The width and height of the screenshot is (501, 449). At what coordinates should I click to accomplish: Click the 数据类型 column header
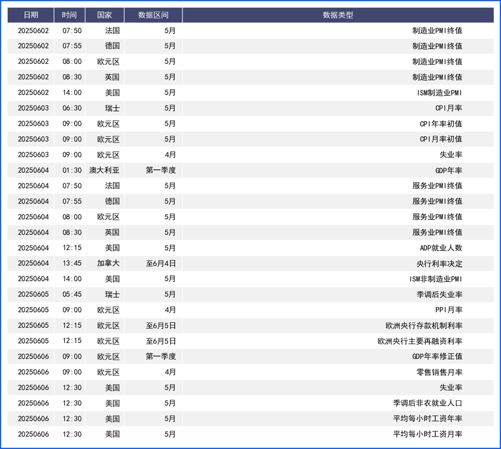click(x=338, y=15)
